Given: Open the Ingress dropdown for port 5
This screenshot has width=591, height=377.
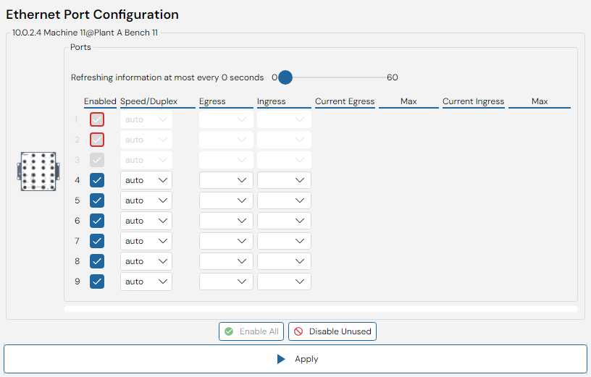Looking at the screenshot, I should (284, 200).
